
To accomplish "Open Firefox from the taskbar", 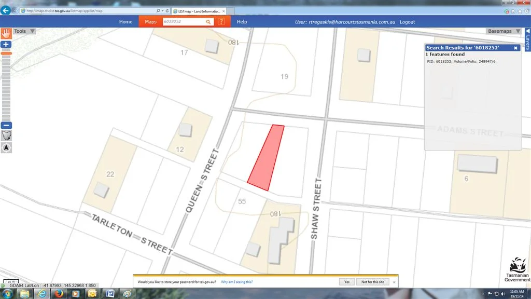I will (x=59, y=293).
